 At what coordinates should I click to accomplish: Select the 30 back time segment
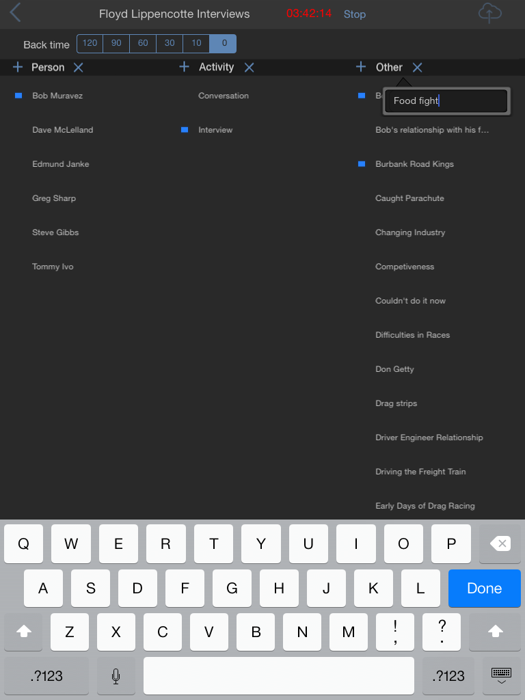[170, 43]
